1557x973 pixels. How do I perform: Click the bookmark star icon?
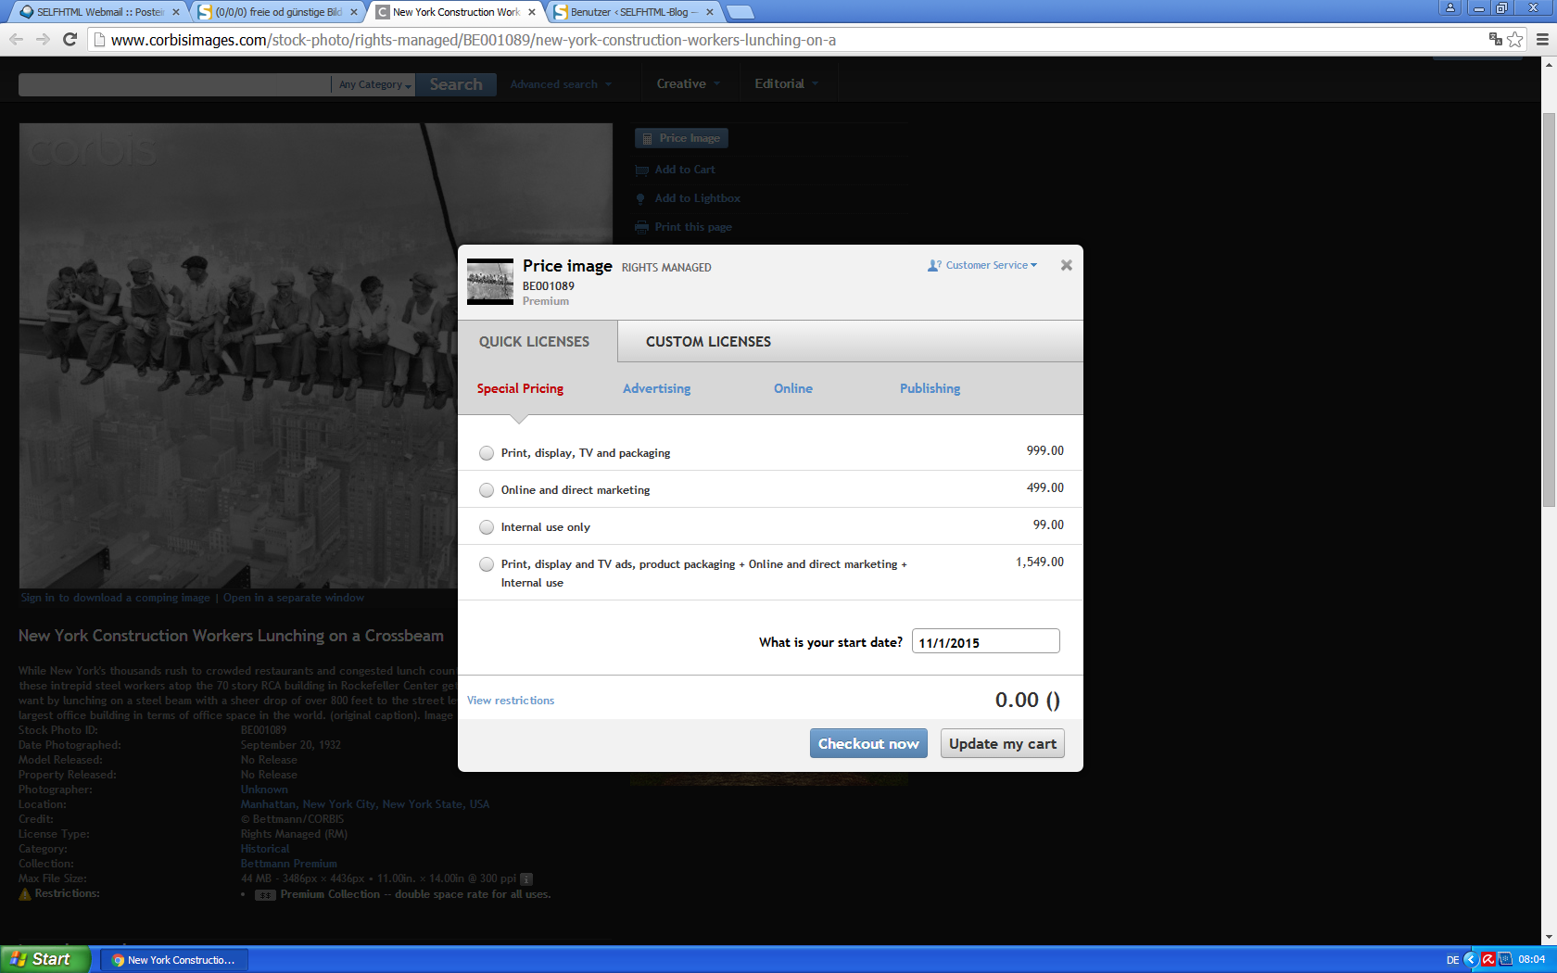coord(1515,39)
